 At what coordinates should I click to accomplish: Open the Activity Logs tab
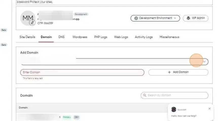coord(144,37)
